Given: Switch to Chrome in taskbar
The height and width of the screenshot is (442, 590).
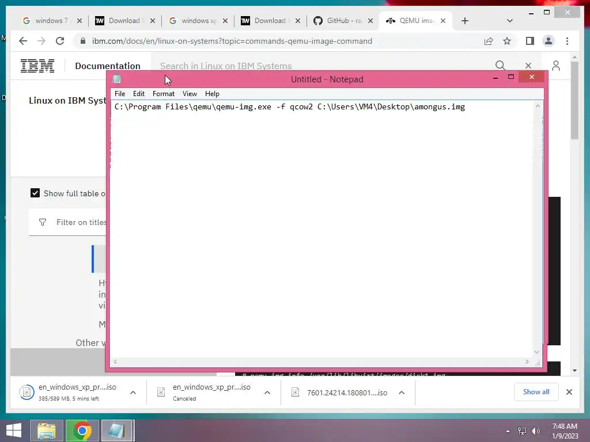Looking at the screenshot, I should click(x=82, y=430).
